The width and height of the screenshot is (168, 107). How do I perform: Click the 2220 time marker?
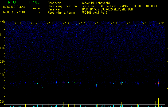click(x=162, y=23)
